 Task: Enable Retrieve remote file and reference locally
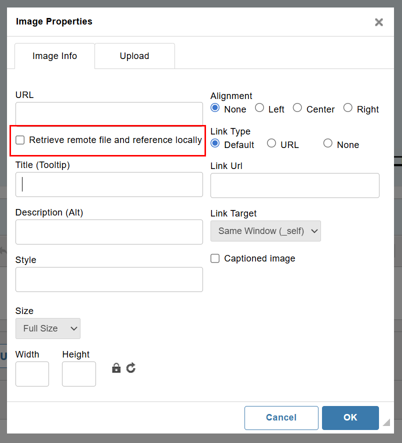point(20,140)
